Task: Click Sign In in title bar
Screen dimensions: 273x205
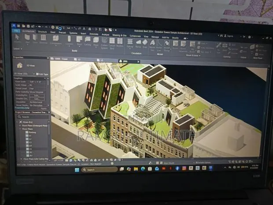Action: tap(229, 36)
